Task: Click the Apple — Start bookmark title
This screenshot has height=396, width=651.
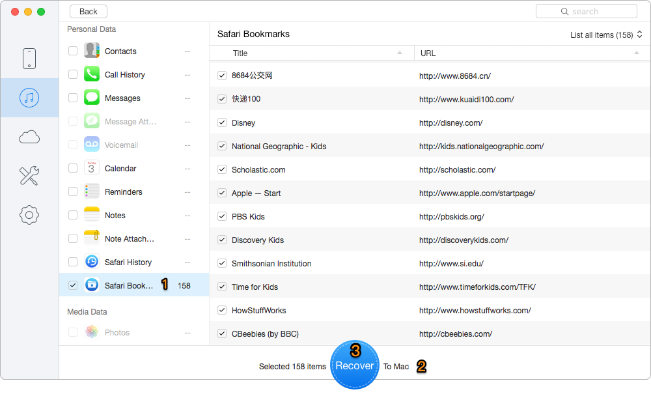Action: tap(256, 193)
